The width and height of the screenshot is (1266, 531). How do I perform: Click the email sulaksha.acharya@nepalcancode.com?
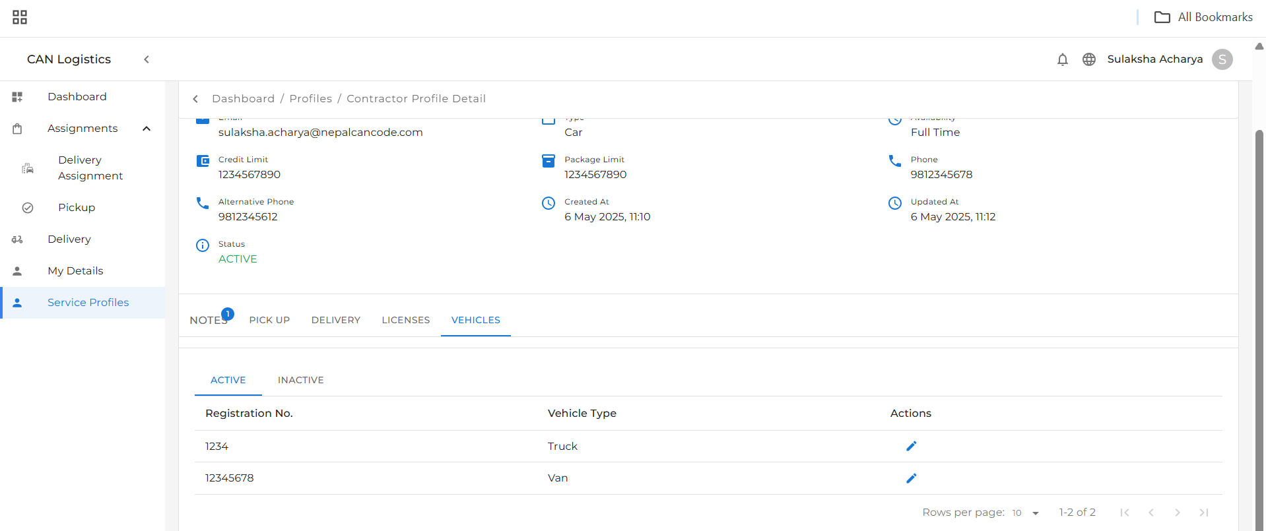pyautogui.click(x=321, y=133)
